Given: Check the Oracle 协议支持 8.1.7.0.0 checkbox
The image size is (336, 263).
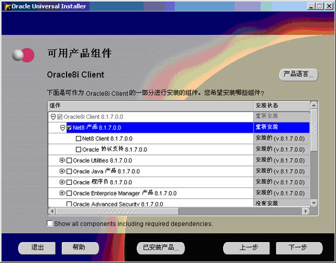Looking at the screenshot, I should point(79,149).
